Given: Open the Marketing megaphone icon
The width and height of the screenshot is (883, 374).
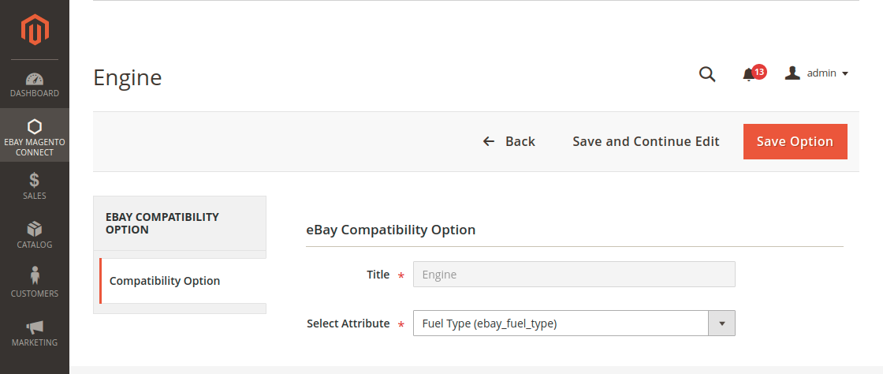Looking at the screenshot, I should (x=35, y=327).
